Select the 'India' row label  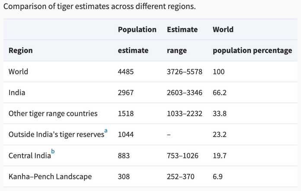(17, 92)
